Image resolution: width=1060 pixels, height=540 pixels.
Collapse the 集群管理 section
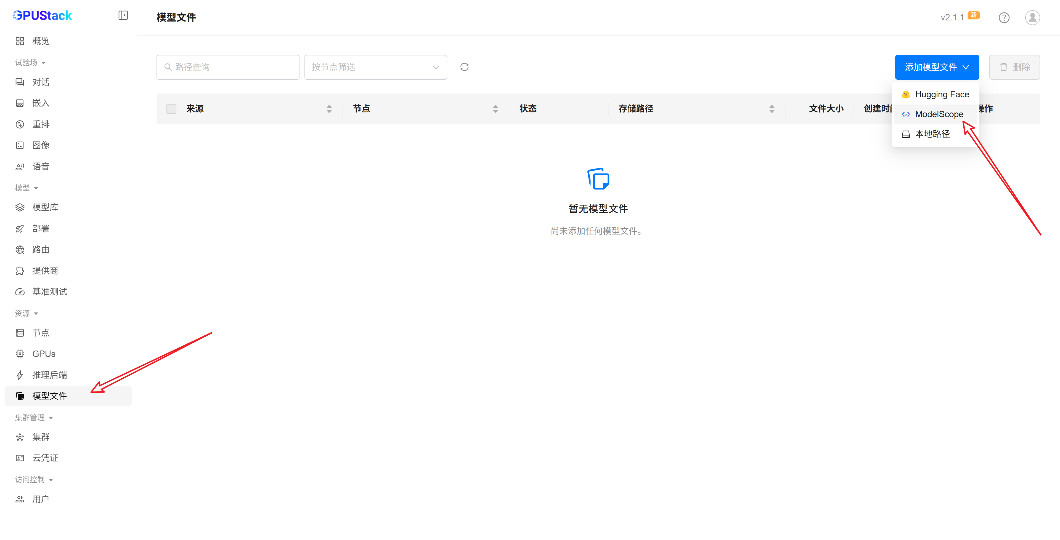(34, 418)
